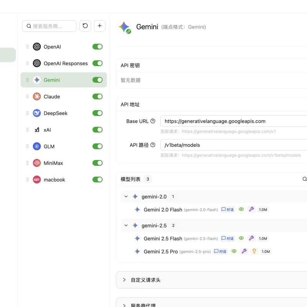The image size is (307, 307).
Task: Disable the Claude provider switch
Action: (97, 97)
